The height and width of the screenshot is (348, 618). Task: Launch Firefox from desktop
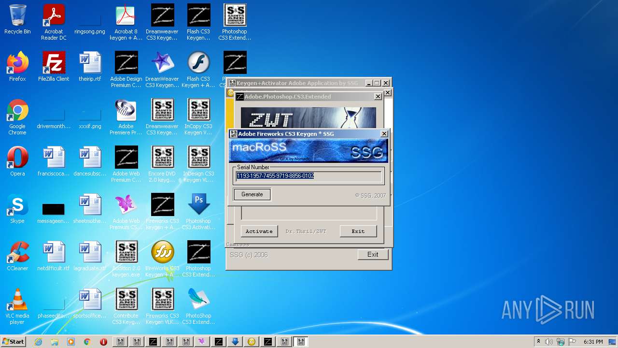[17, 67]
